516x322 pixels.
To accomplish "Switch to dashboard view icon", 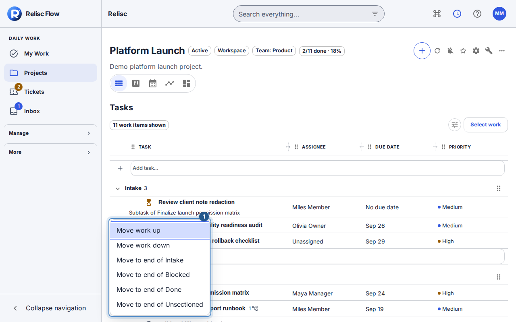I will [x=187, y=83].
